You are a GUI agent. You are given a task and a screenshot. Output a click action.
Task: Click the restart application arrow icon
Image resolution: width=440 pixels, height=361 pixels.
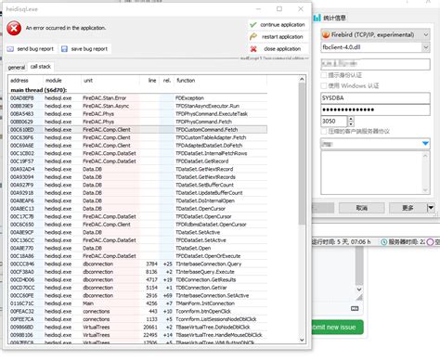point(253,37)
